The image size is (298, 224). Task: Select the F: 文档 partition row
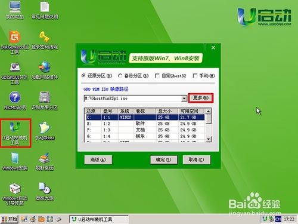145,130
